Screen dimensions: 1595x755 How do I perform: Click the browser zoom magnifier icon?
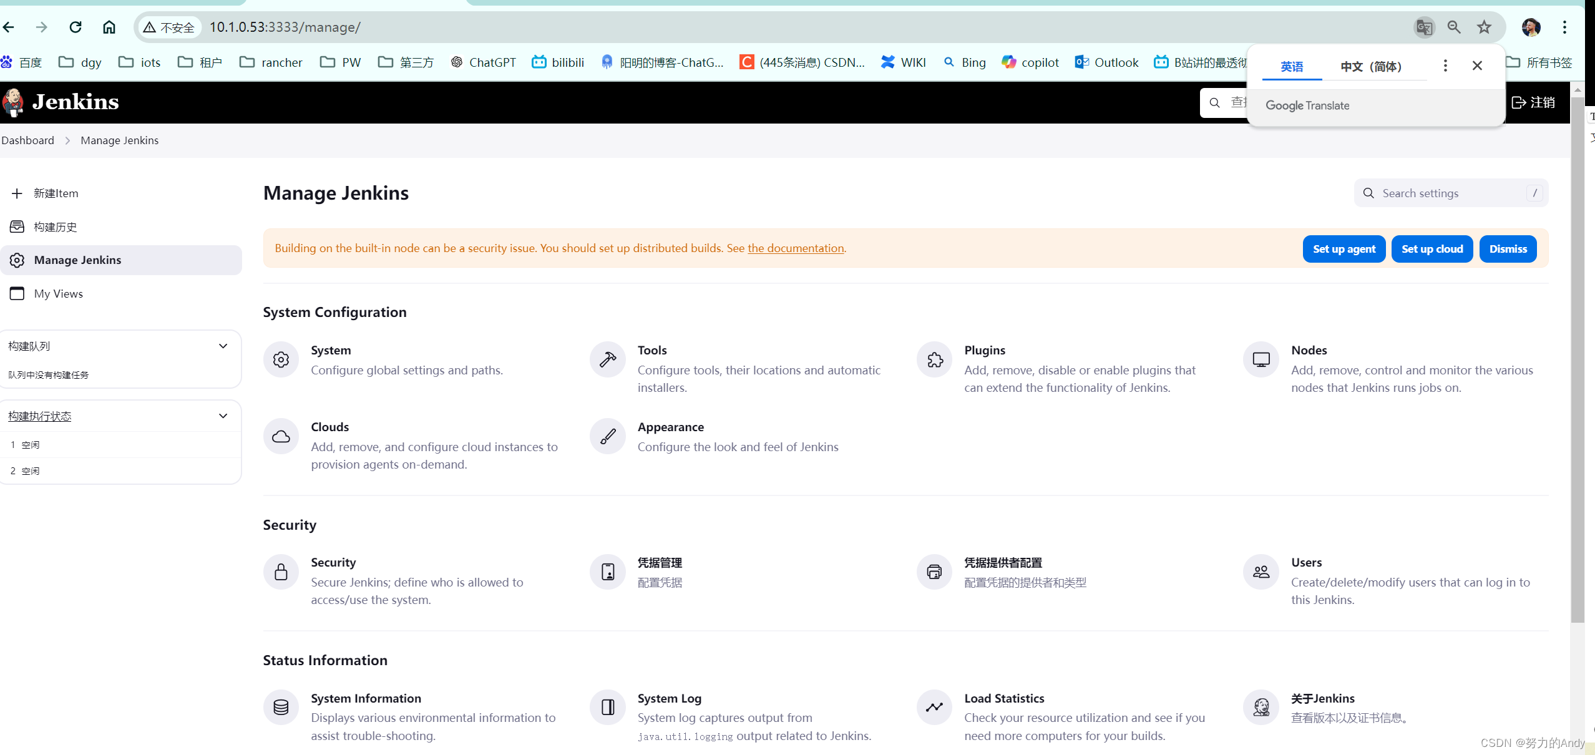(1454, 27)
